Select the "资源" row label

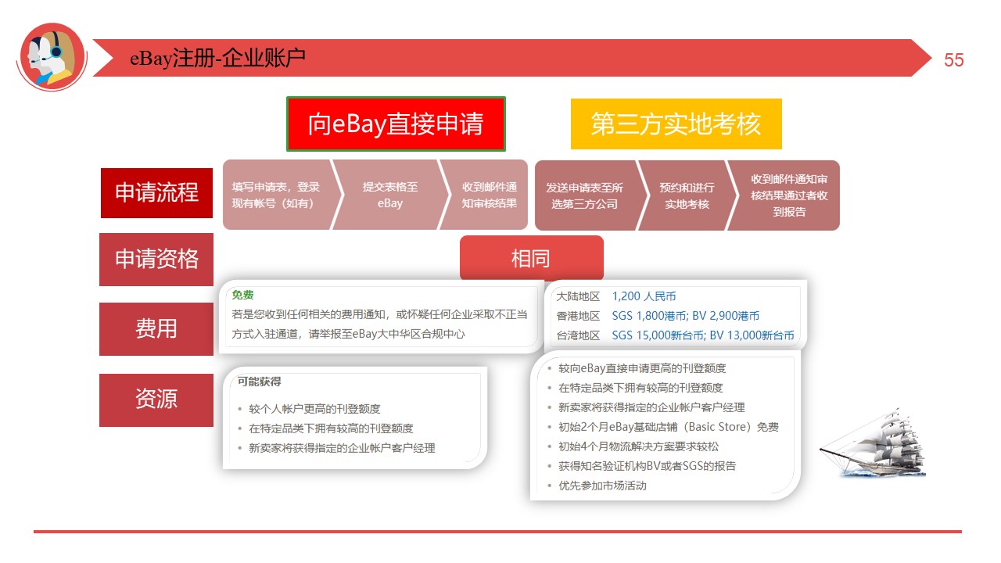coord(156,400)
